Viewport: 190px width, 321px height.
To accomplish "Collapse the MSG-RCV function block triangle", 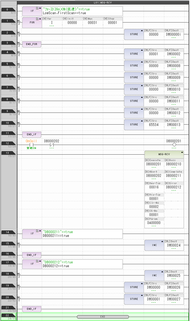I will coord(182,152).
